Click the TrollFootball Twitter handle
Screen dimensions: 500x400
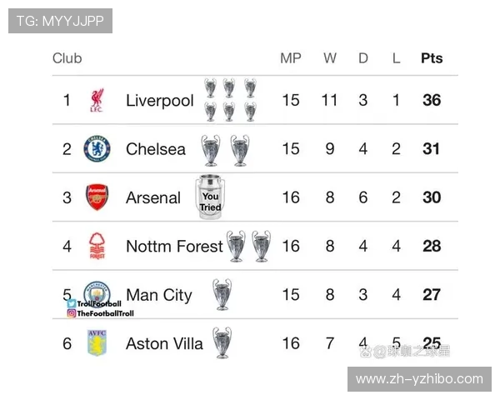(x=98, y=304)
